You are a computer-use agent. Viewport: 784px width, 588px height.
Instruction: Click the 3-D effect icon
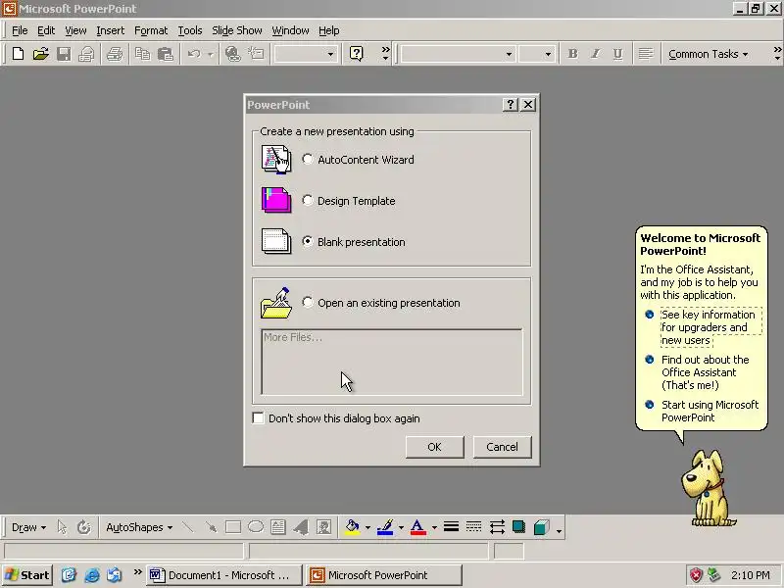(542, 527)
